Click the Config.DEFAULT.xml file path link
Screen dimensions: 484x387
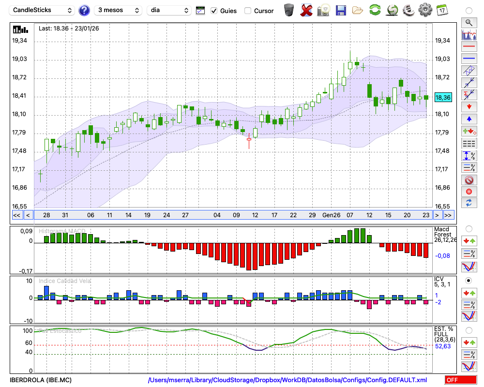point(287,380)
